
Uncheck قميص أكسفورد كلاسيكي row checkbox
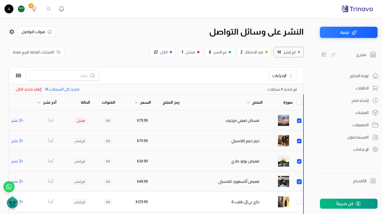[x=299, y=182]
